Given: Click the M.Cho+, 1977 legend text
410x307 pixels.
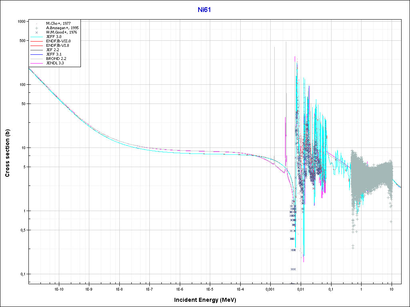Looking at the screenshot, I should pos(58,24).
